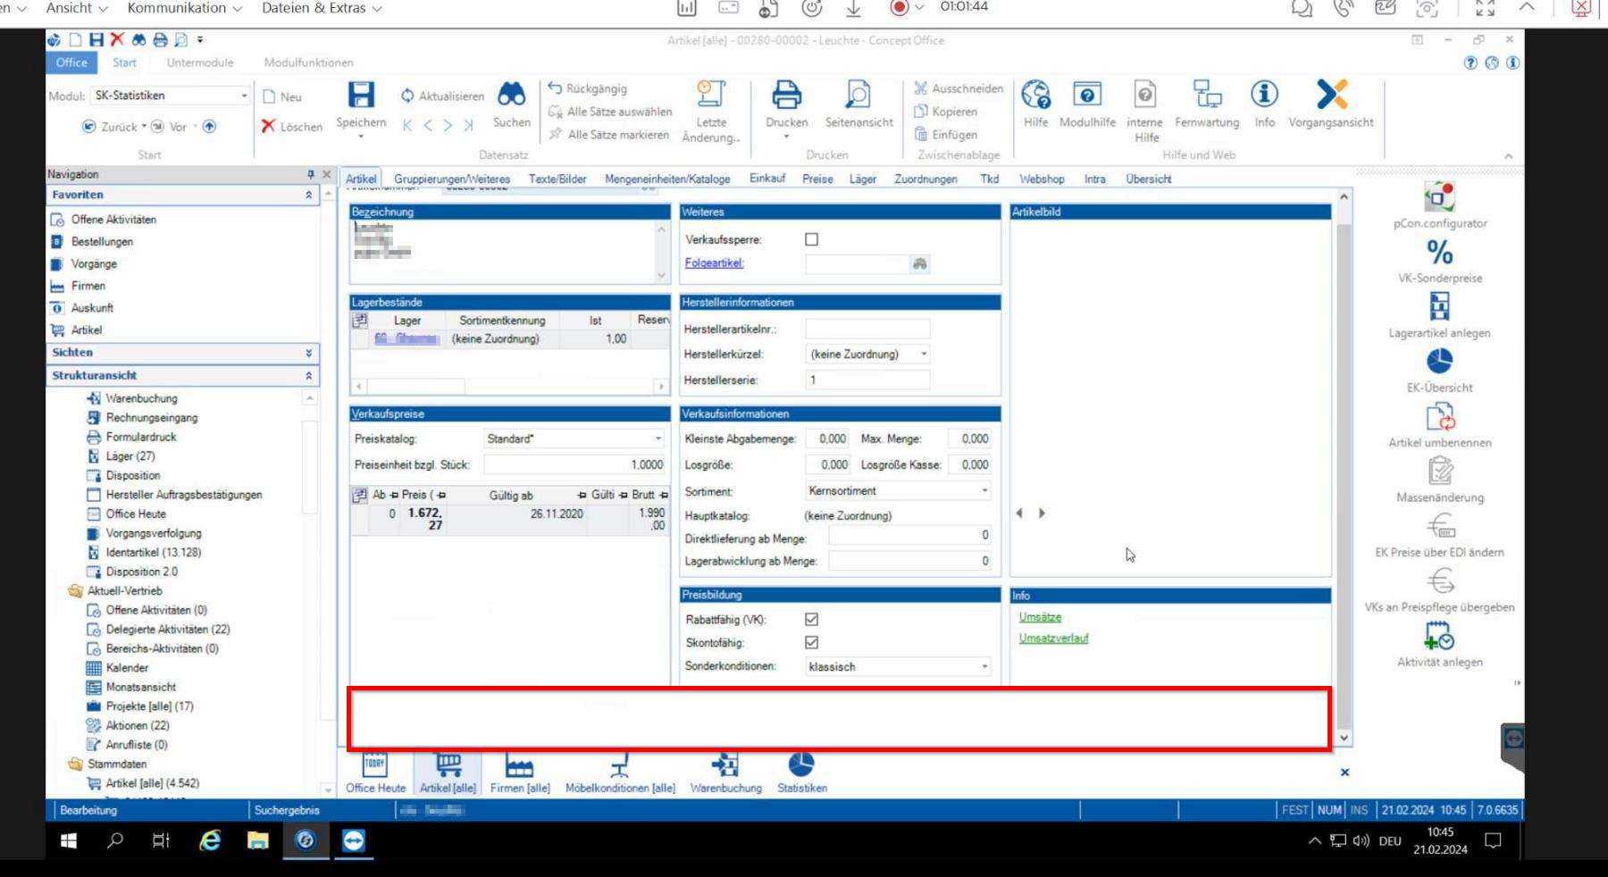This screenshot has height=877, width=1608.
Task: Open Internet Explorer from taskbar
Action: point(210,840)
